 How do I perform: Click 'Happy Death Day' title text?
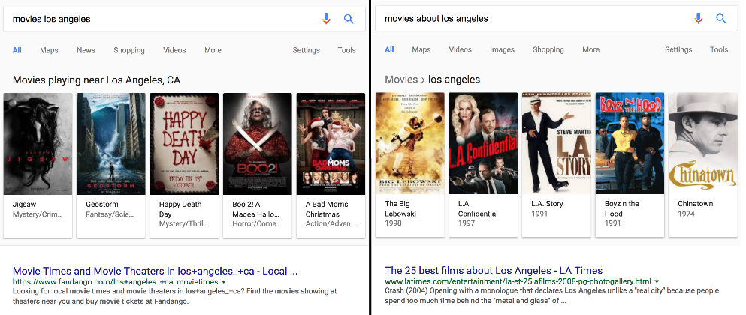pos(180,209)
